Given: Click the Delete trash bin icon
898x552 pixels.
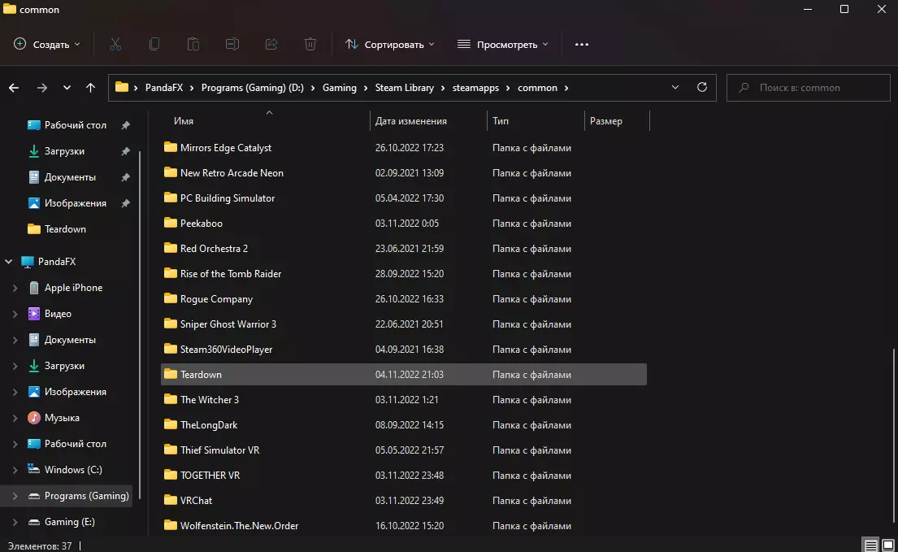Looking at the screenshot, I should click(310, 44).
